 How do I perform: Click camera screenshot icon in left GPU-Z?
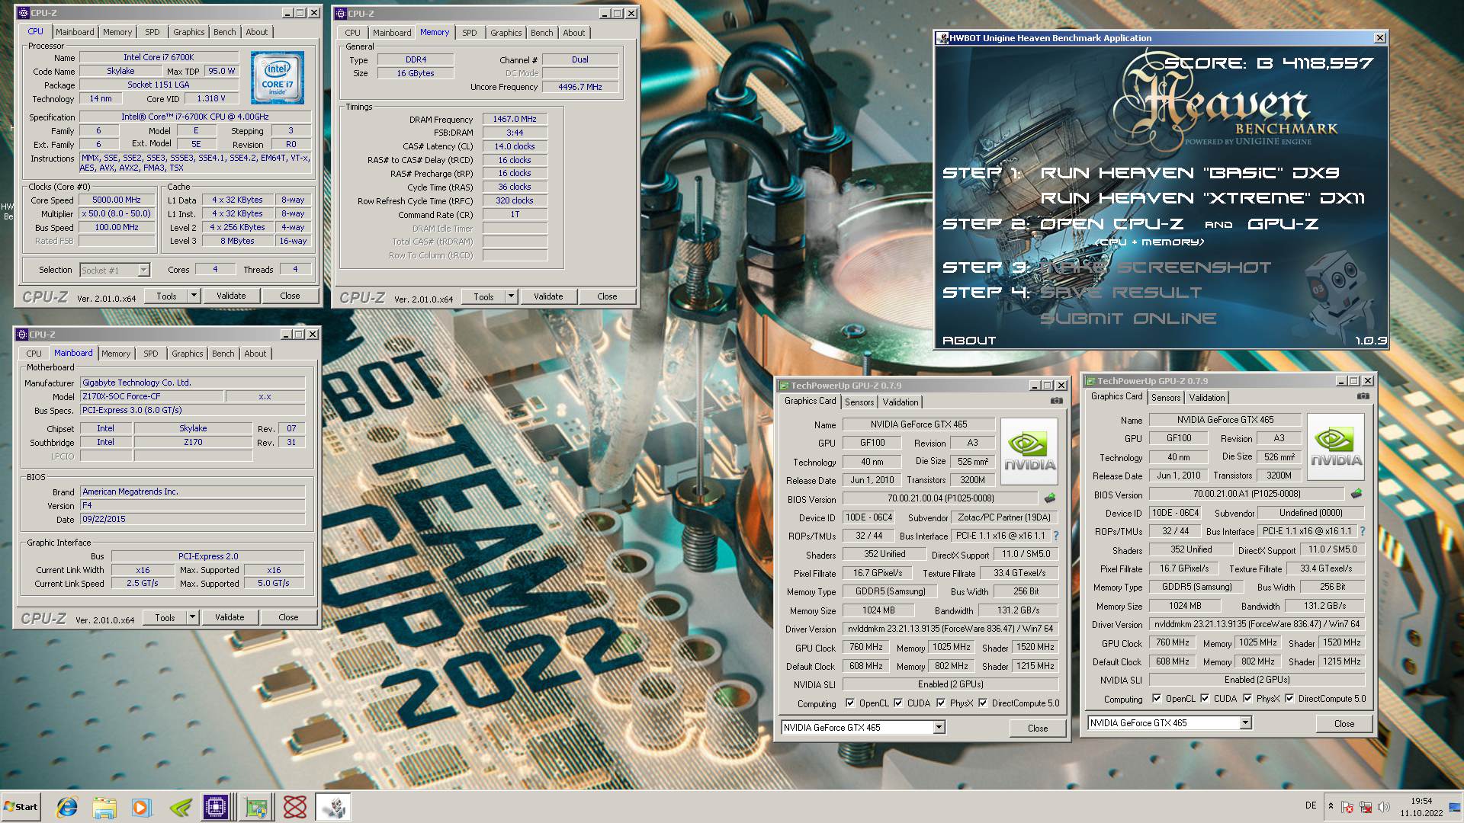pyautogui.click(x=1057, y=401)
